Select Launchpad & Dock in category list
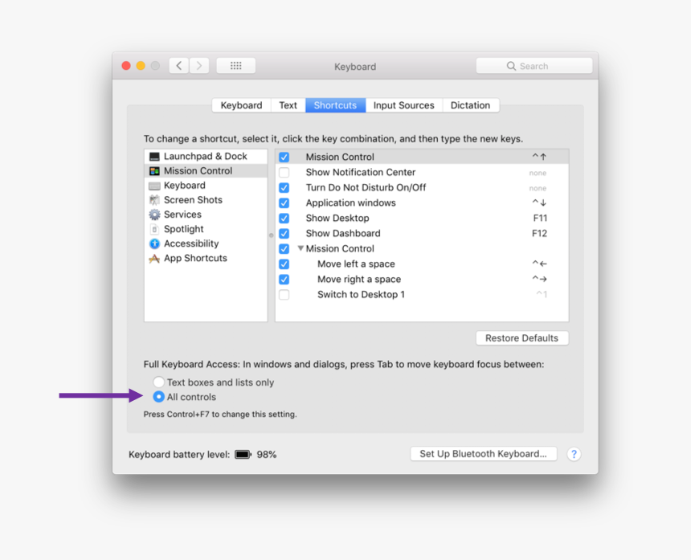The height and width of the screenshot is (560, 691). pyautogui.click(x=206, y=157)
